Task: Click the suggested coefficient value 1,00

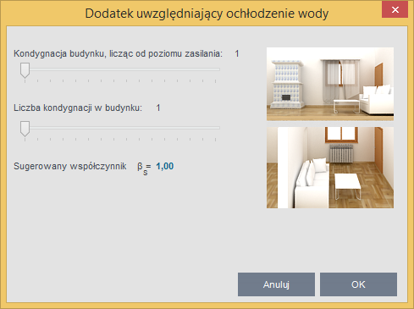Action: (165, 166)
